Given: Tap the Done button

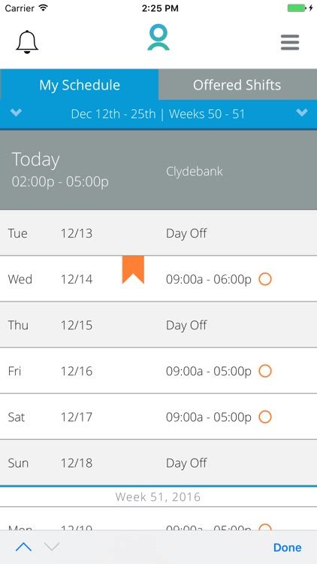Looking at the screenshot, I should (x=287, y=547).
